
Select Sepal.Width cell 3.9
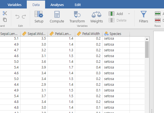click(34, 67)
